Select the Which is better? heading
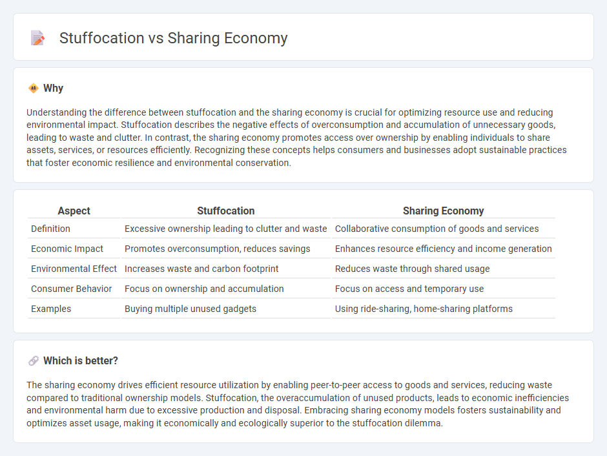Screen dimensions: 607x456 click(x=81, y=361)
